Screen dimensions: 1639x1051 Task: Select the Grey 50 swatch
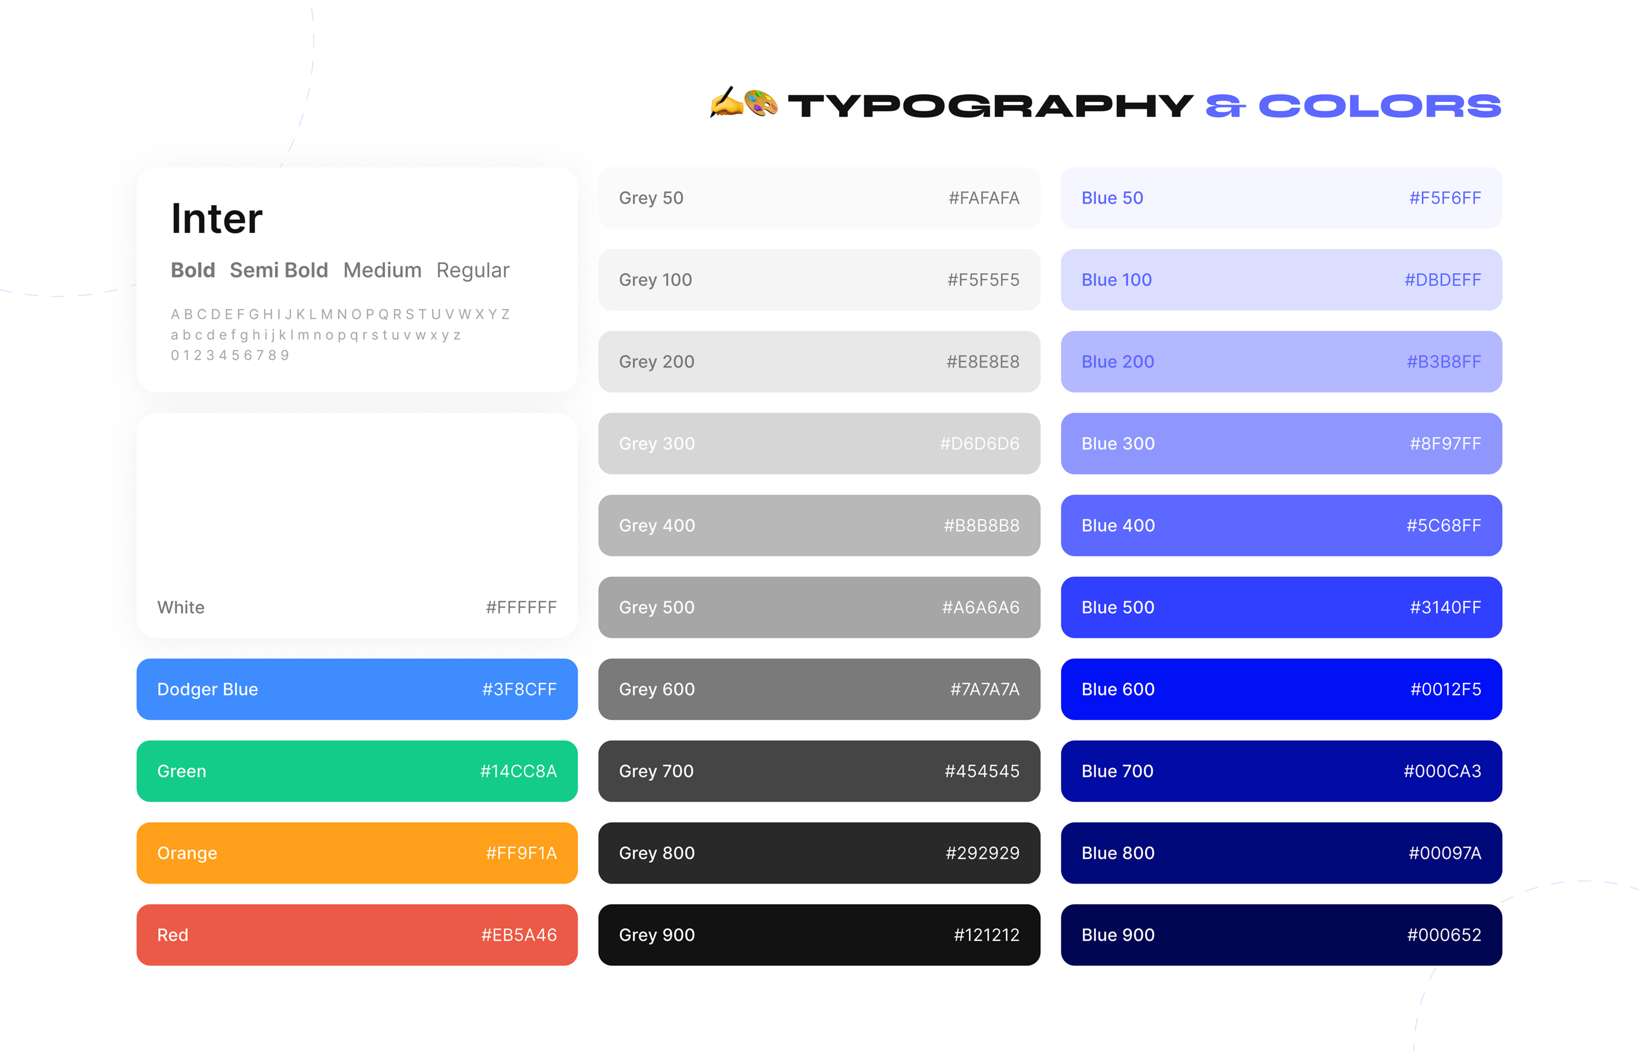[x=819, y=198]
